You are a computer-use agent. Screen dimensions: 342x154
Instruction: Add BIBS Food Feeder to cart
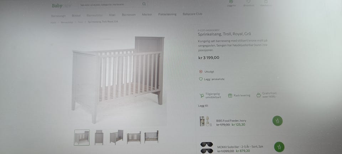[277, 121]
